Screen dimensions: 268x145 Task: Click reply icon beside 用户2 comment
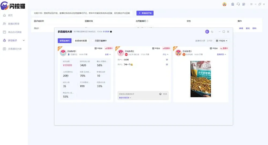pyautogui.click(x=167, y=64)
